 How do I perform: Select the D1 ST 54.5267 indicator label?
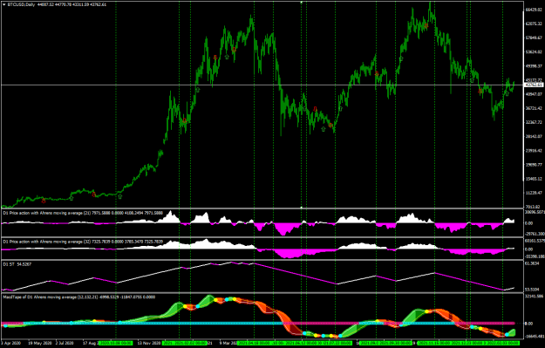click(x=17, y=264)
